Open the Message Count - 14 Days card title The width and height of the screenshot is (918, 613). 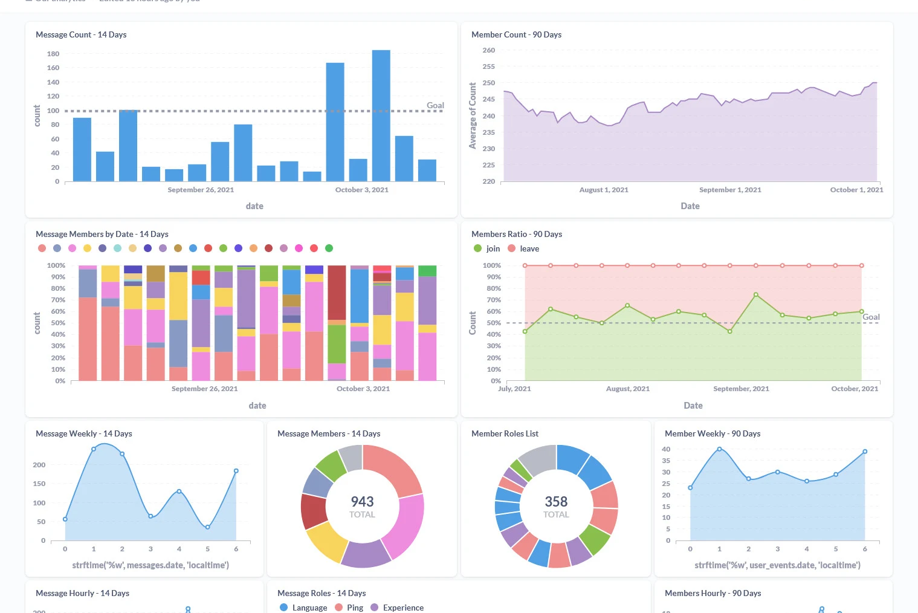pyautogui.click(x=81, y=34)
